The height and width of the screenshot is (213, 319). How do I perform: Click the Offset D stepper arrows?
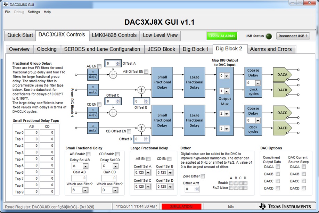tap(146, 139)
